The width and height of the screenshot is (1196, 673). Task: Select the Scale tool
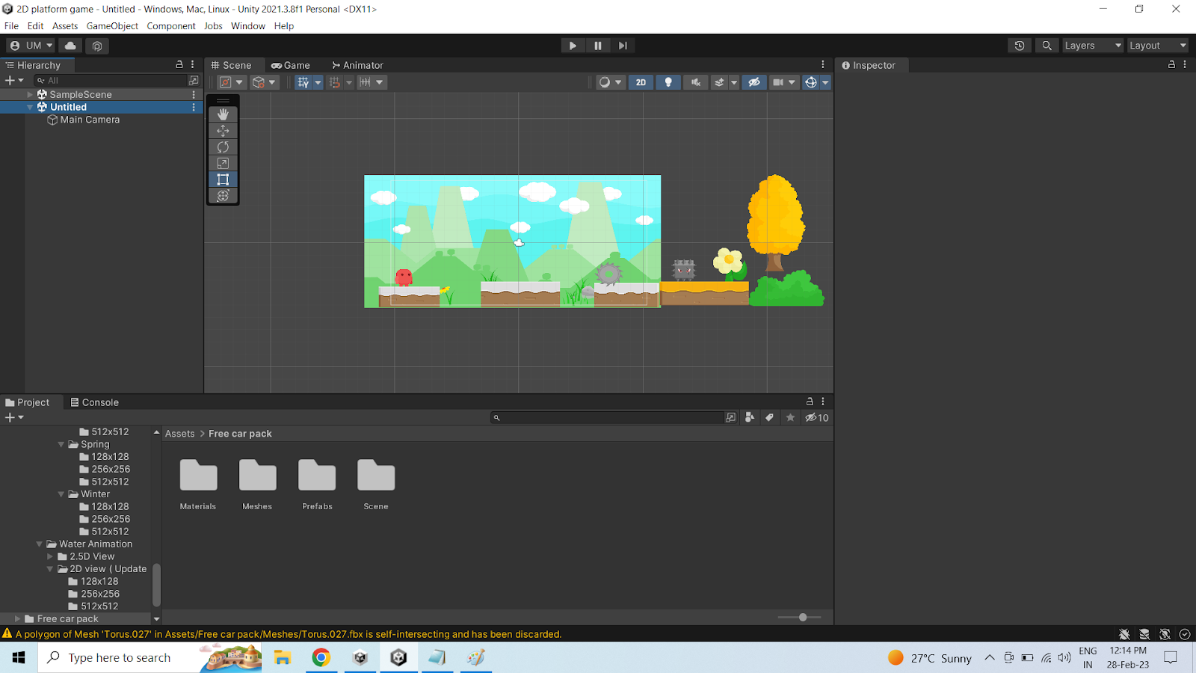[x=223, y=163]
